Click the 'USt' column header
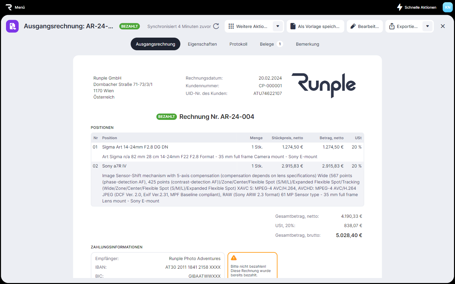Viewport: 455px width, 284px height. 358,138
